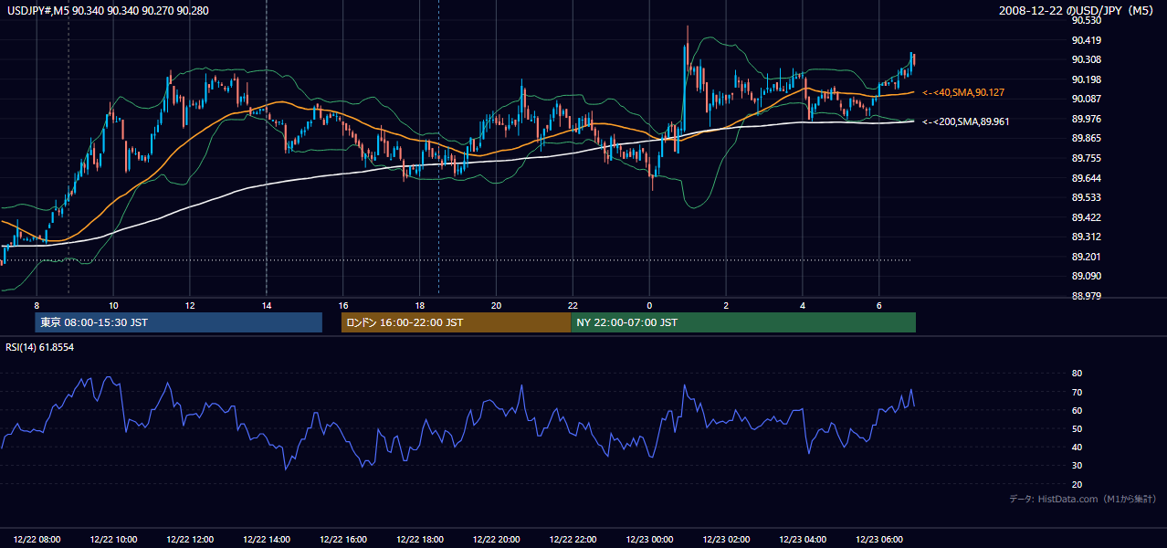Click hour label 14 under price chart

[266, 305]
